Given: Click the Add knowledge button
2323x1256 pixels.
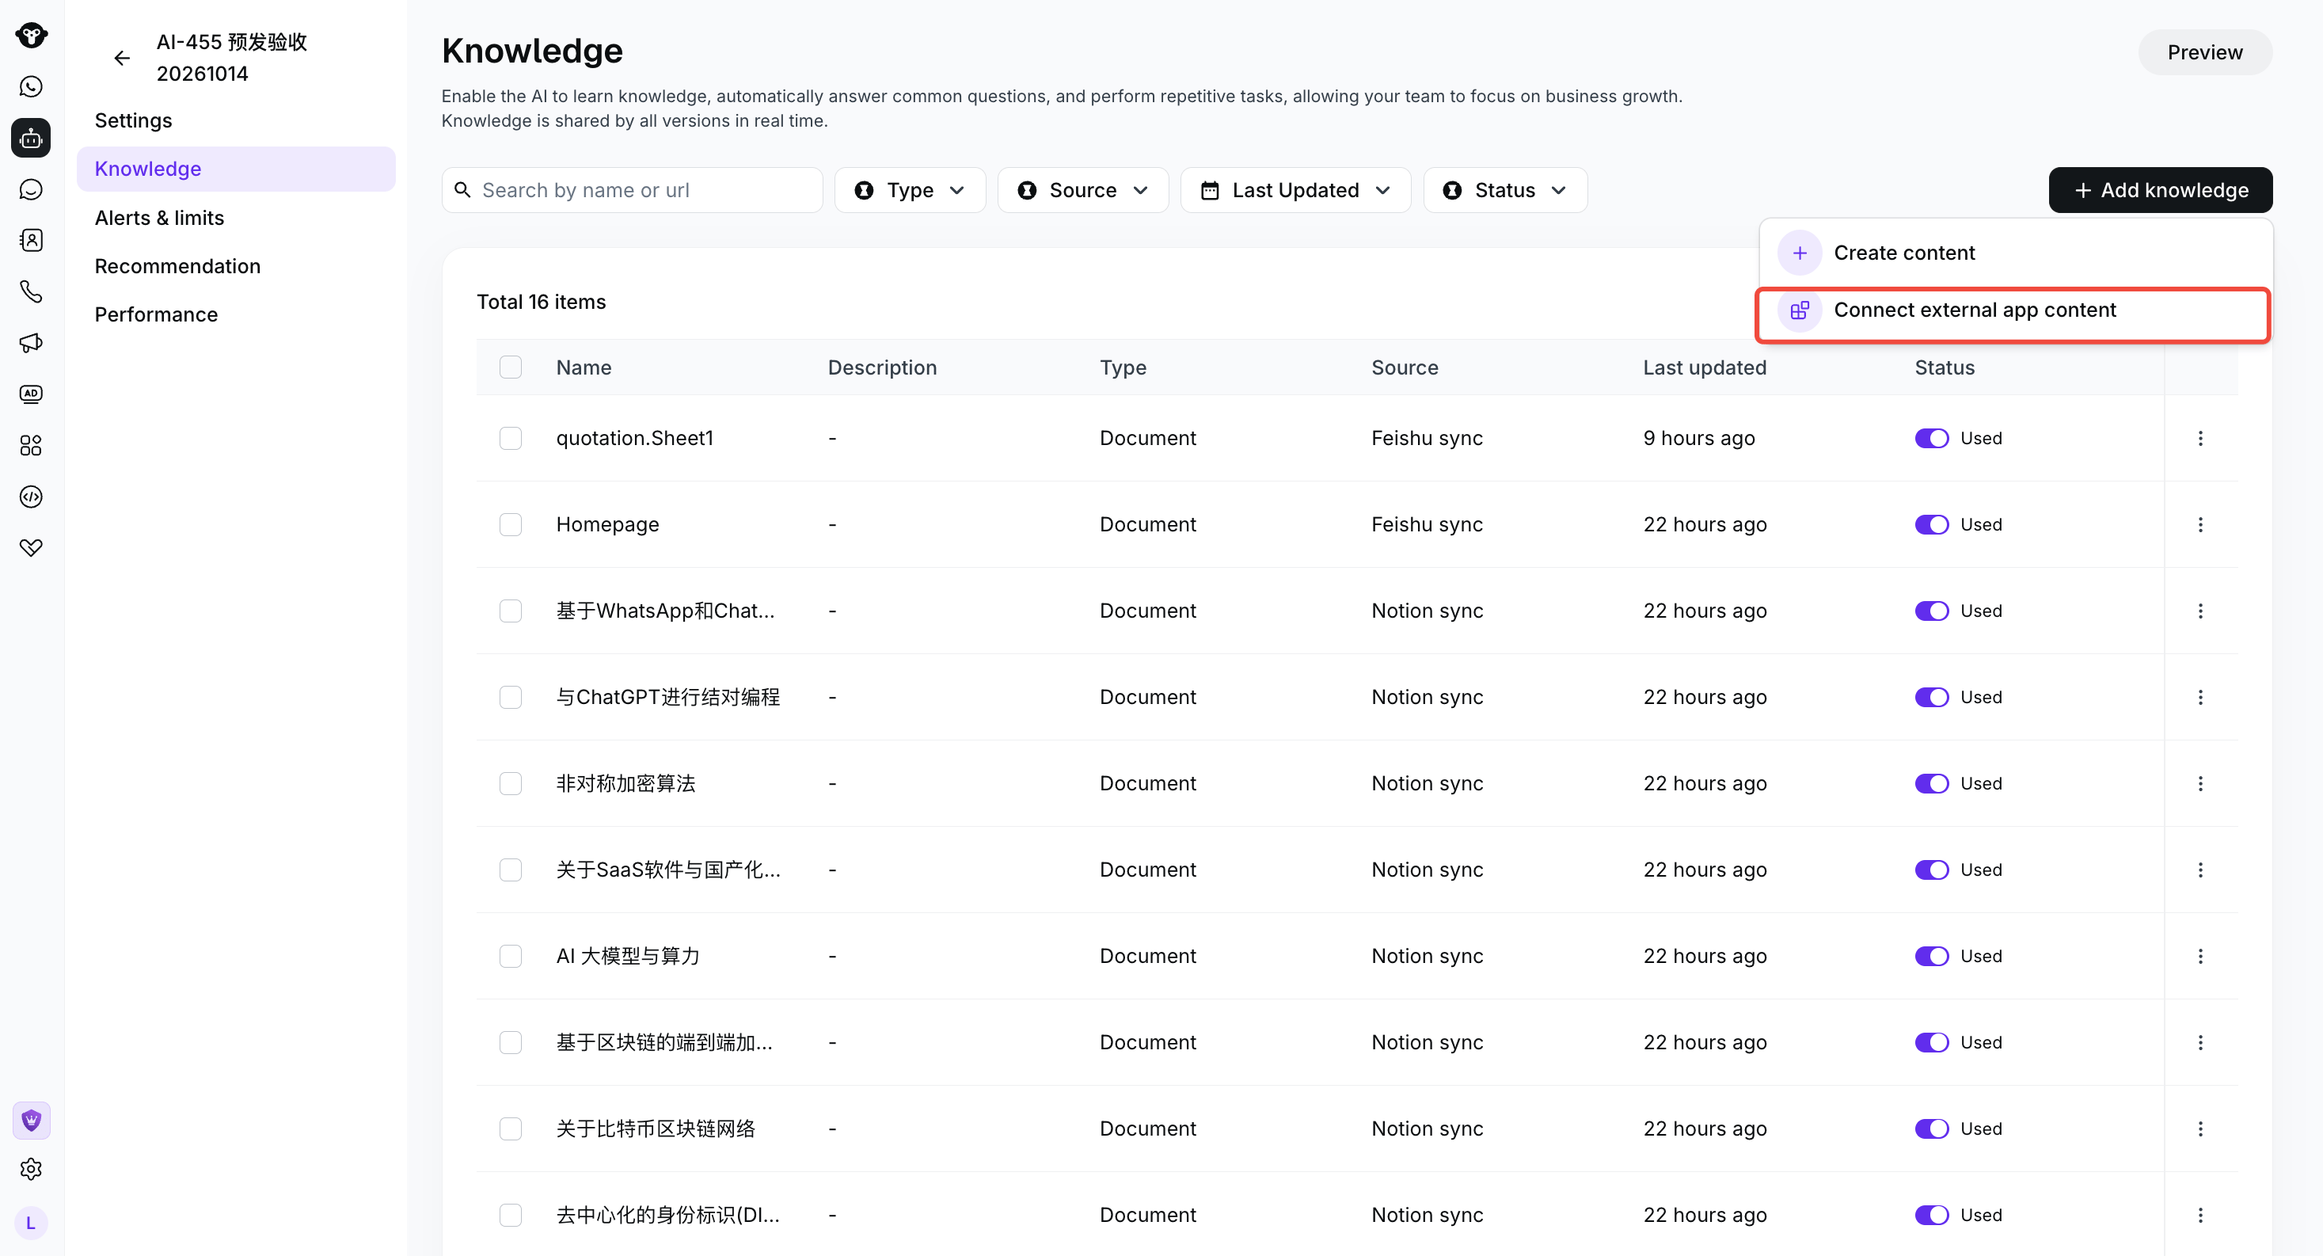Looking at the screenshot, I should [x=2160, y=190].
